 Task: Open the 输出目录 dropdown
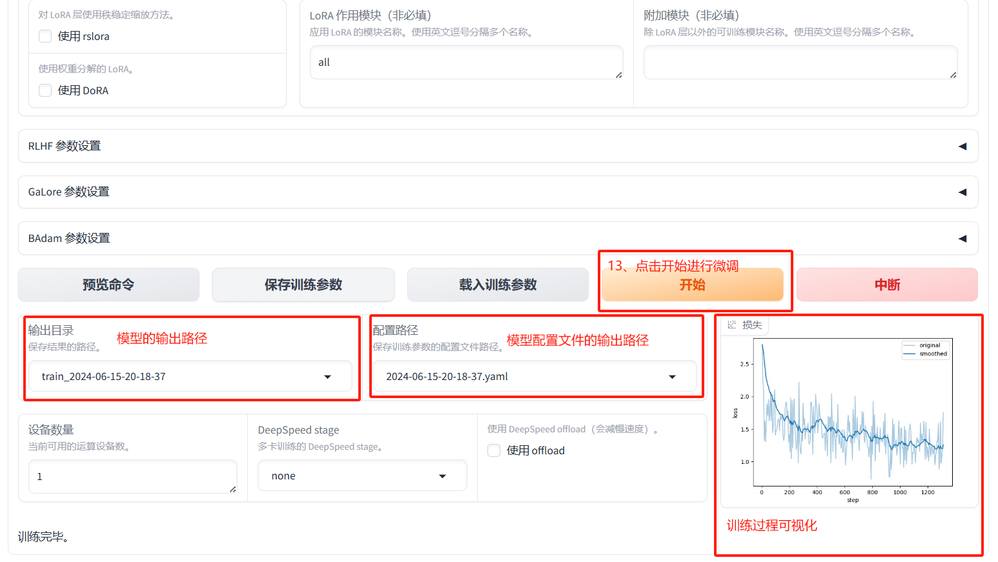pyautogui.click(x=328, y=376)
